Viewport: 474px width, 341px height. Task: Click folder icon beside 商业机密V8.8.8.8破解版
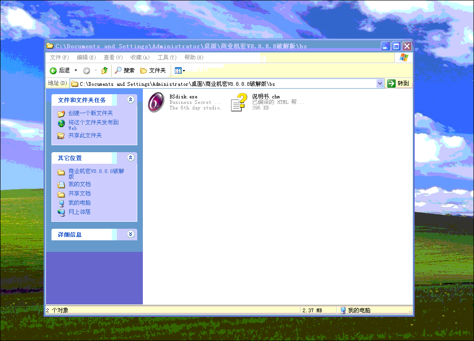point(61,172)
